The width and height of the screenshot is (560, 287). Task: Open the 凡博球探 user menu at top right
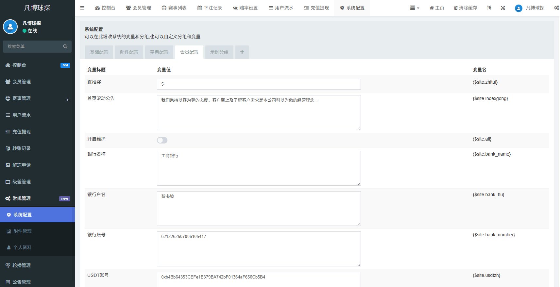click(530, 8)
